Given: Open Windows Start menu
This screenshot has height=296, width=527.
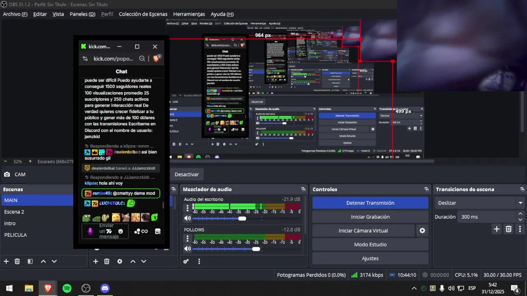Looking at the screenshot, I should click(9, 288).
